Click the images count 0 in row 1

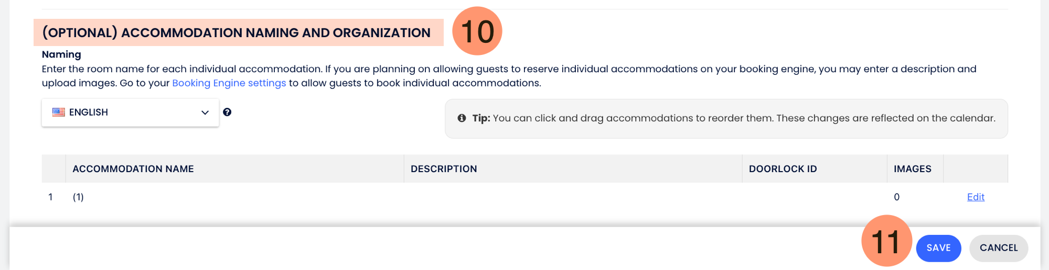(896, 197)
